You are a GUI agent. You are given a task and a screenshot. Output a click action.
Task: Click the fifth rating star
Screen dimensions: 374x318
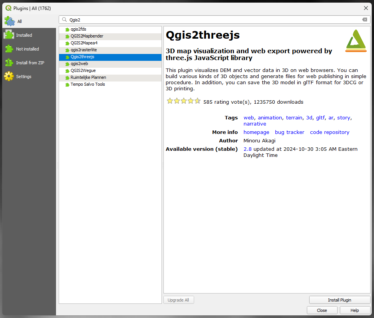pos(197,101)
